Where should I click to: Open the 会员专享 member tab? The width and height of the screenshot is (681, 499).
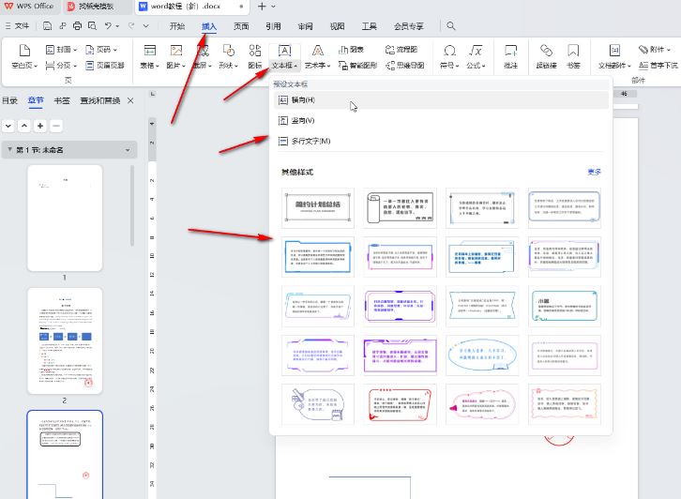(409, 26)
